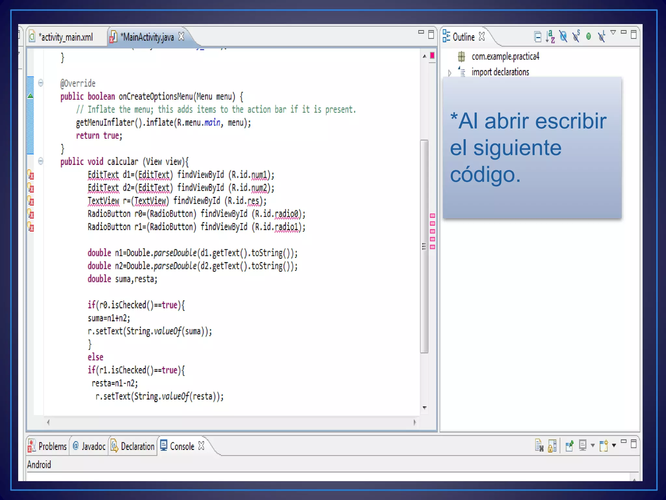Click the horizontal scroll right arrow
The image size is (666, 500).
pos(415,422)
